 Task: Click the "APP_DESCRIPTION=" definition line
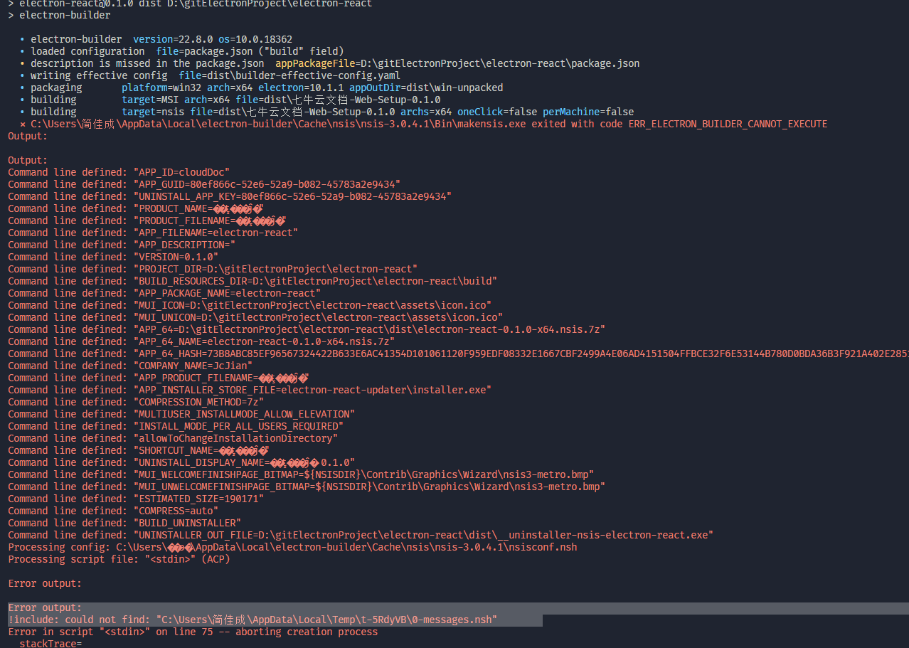tap(122, 245)
